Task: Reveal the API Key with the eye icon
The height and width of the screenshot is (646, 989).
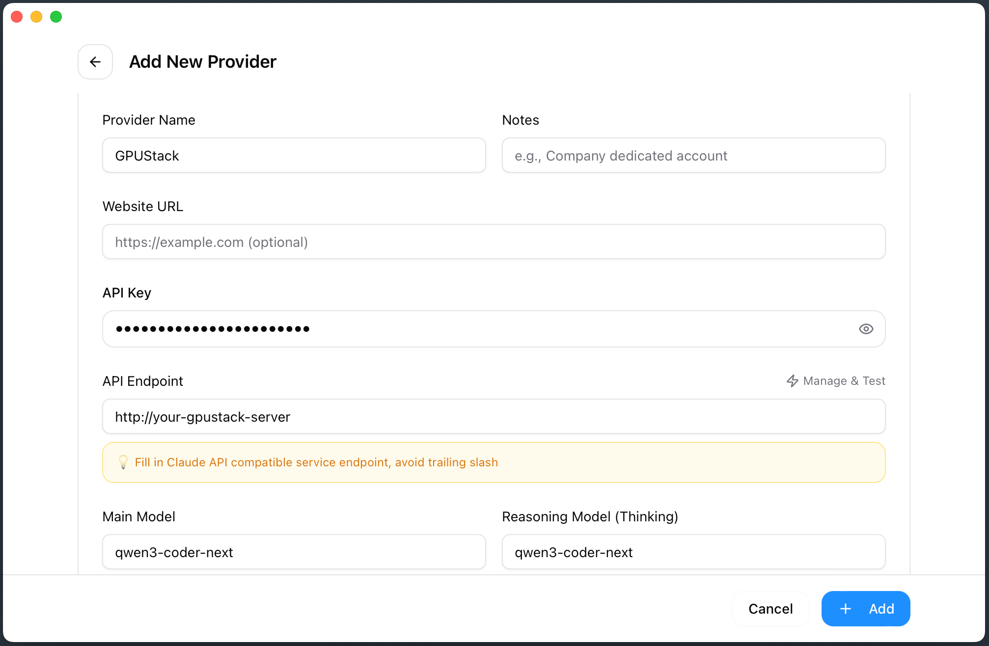Action: (x=866, y=329)
